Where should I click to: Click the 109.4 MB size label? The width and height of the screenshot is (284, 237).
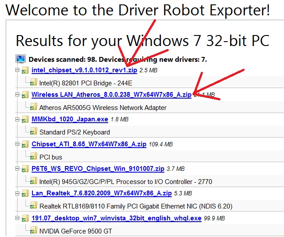click(x=161, y=144)
